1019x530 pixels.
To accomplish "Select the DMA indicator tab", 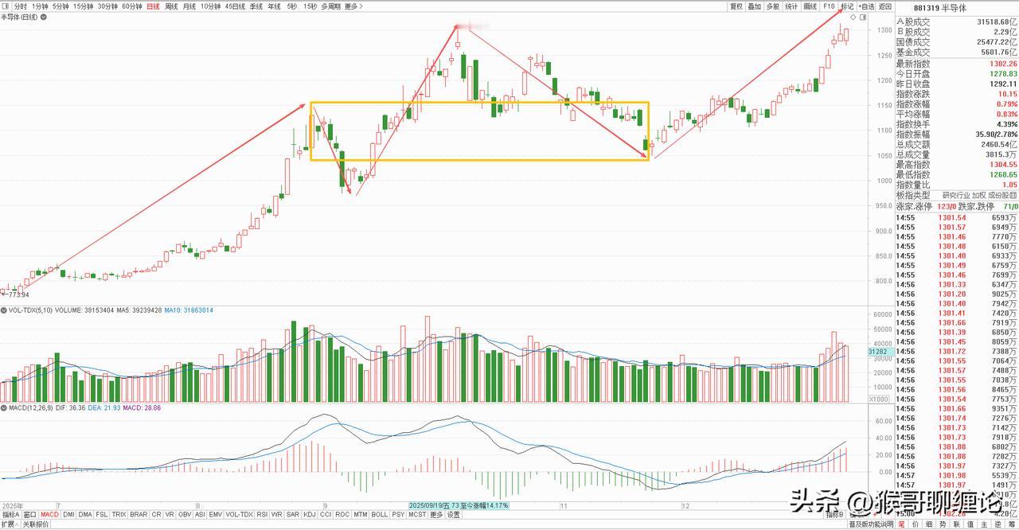I will click(x=85, y=514).
